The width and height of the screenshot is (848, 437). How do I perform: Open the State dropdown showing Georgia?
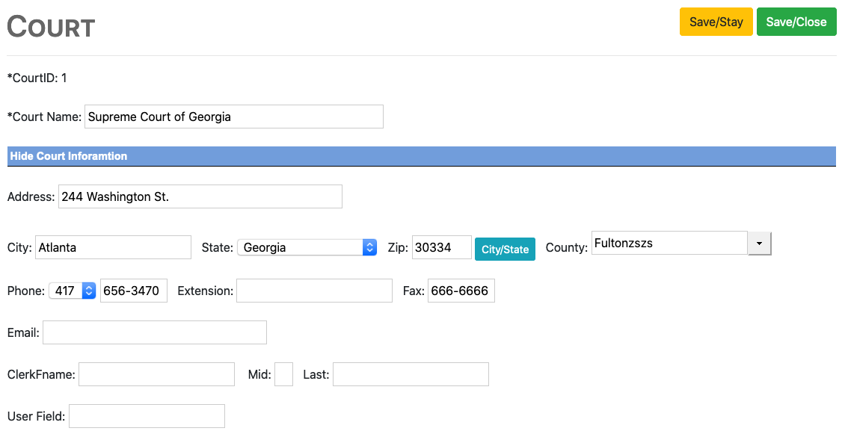[307, 247]
